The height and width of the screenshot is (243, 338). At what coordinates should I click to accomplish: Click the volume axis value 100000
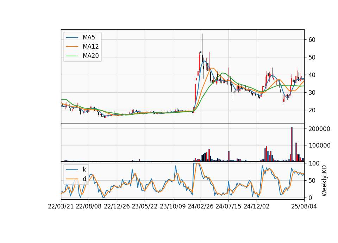(x=319, y=145)
